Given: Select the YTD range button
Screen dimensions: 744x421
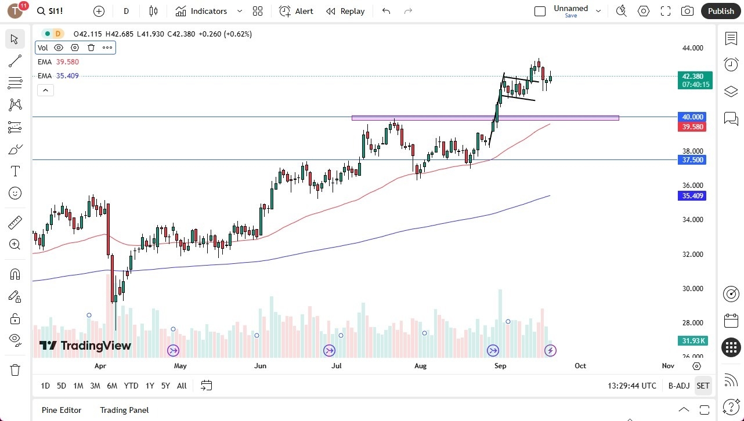Looking at the screenshot, I should coord(131,385).
